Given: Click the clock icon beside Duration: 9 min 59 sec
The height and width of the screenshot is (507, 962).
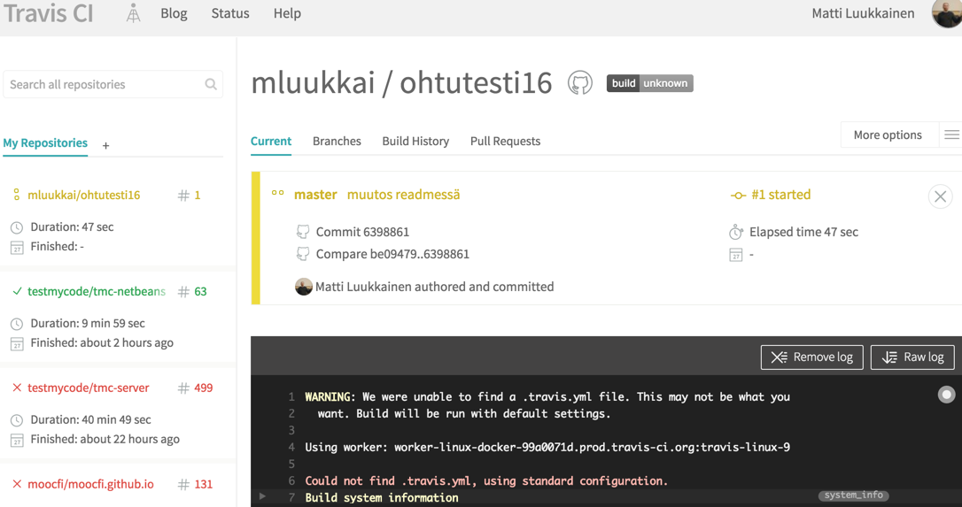Looking at the screenshot, I should 17,324.
